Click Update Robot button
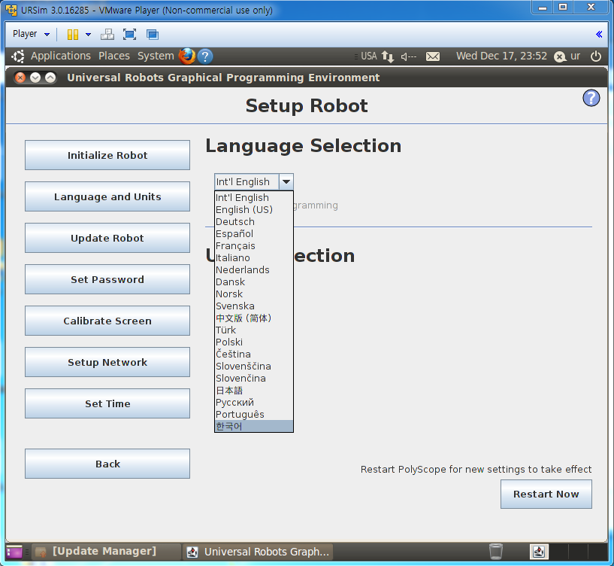The image size is (614, 566). pyautogui.click(x=107, y=238)
